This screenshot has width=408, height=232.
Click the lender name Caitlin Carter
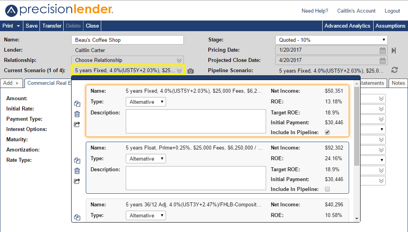(x=90, y=51)
